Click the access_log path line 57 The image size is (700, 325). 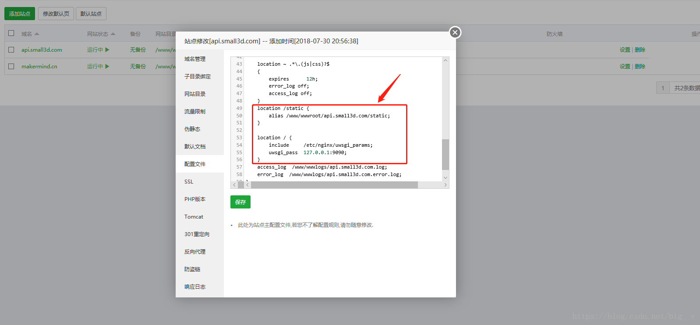(322, 167)
